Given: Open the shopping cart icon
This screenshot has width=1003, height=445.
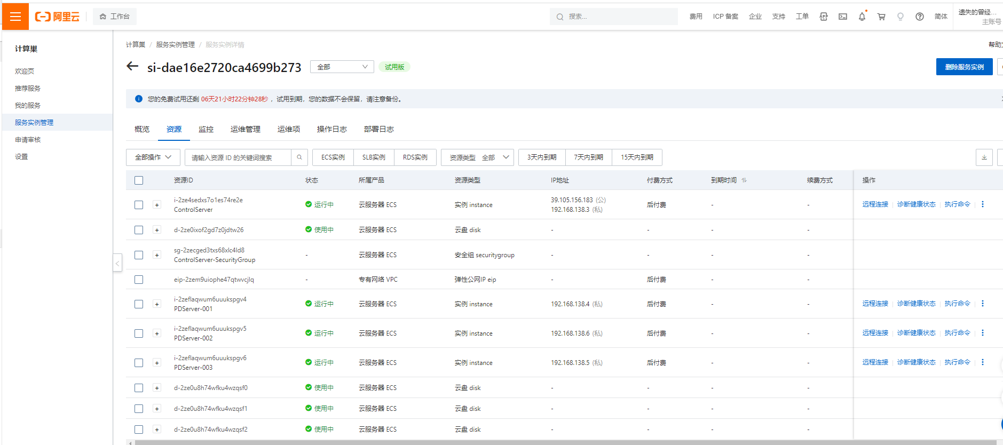Looking at the screenshot, I should point(881,17).
